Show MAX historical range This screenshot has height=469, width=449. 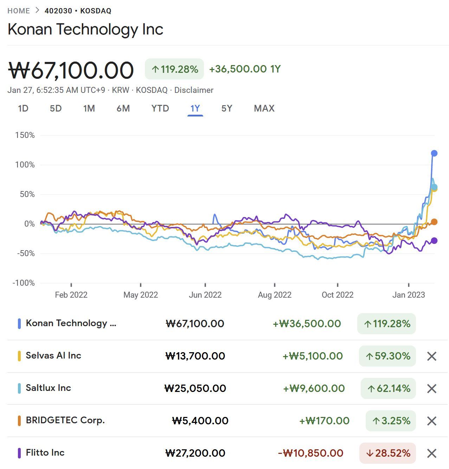pos(264,108)
